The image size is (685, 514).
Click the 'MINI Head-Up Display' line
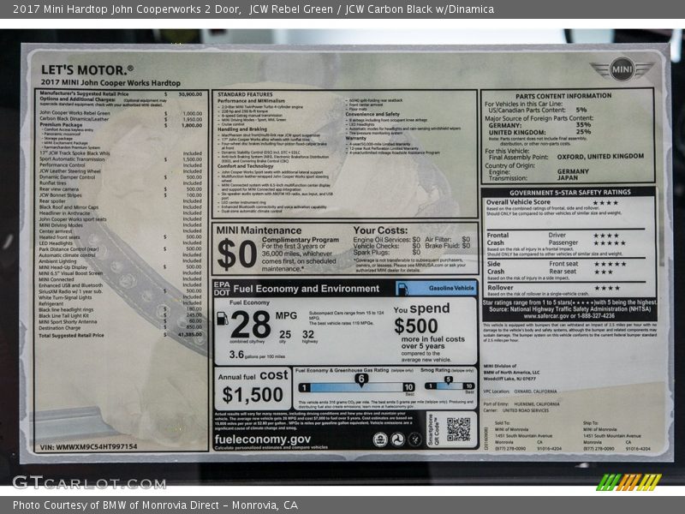[x=121, y=267]
